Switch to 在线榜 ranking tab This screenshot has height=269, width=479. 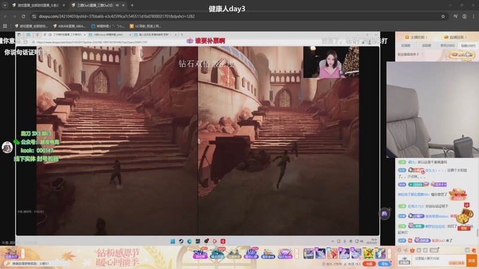point(406,45)
